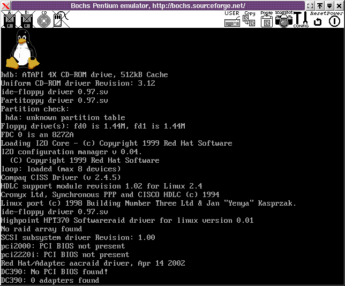Image resolution: width=345 pixels, height=286 pixels.
Task: Take a snapshot with camera icon
Action: (x=283, y=20)
